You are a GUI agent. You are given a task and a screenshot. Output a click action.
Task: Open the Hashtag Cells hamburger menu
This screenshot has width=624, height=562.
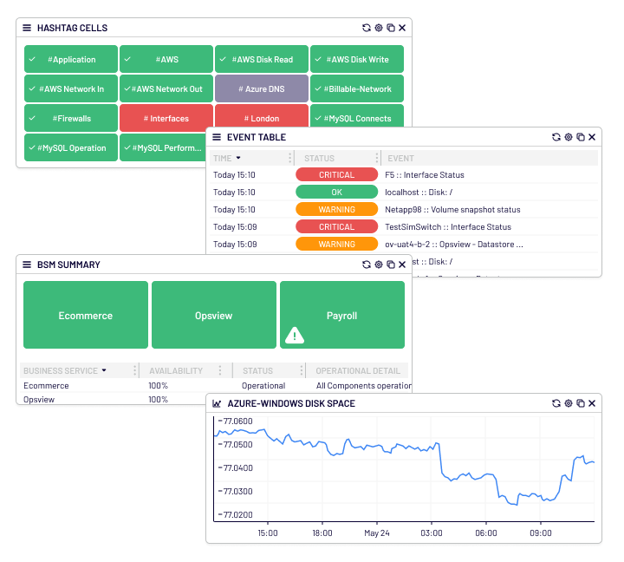pos(27,28)
